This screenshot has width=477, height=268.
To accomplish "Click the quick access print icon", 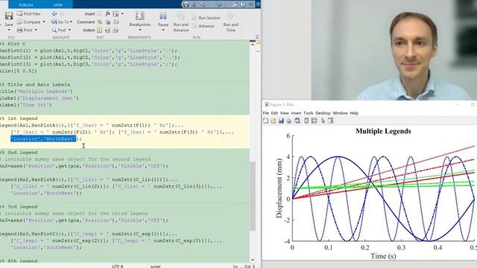I will 235,4.
